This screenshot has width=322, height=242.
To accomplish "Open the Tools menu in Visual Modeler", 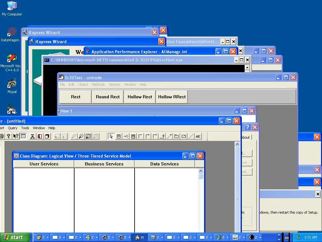I will point(25,128).
